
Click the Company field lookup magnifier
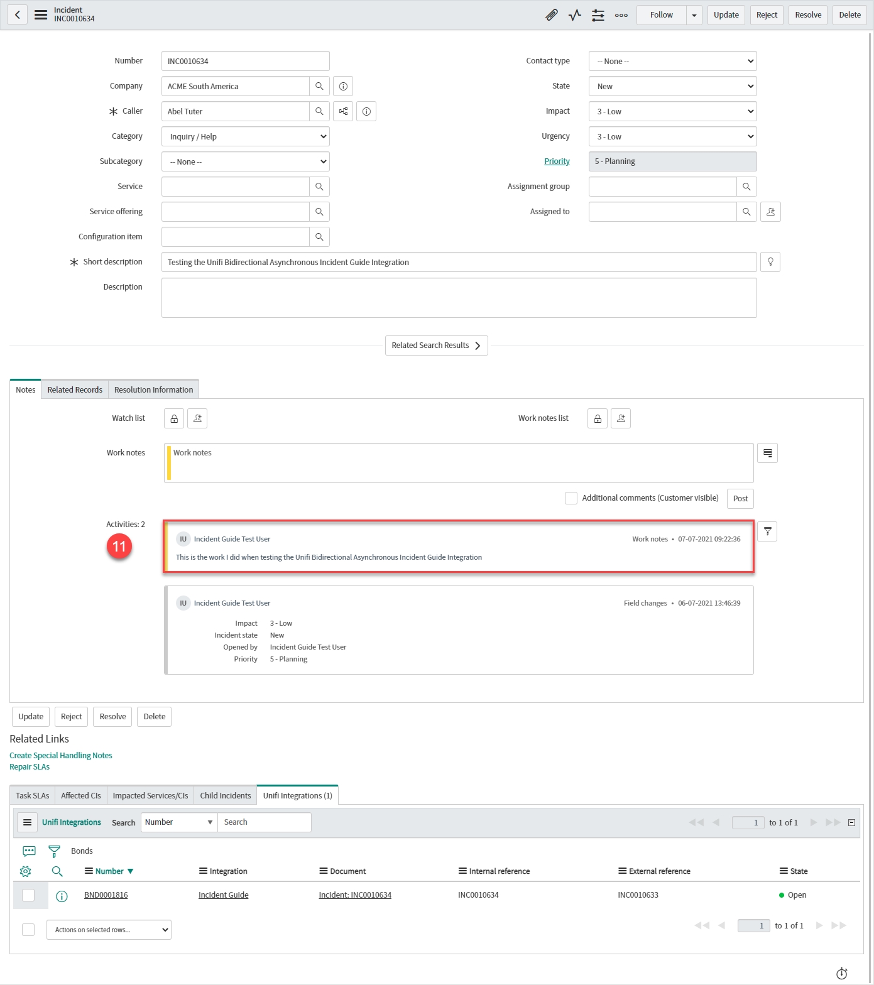click(x=319, y=86)
